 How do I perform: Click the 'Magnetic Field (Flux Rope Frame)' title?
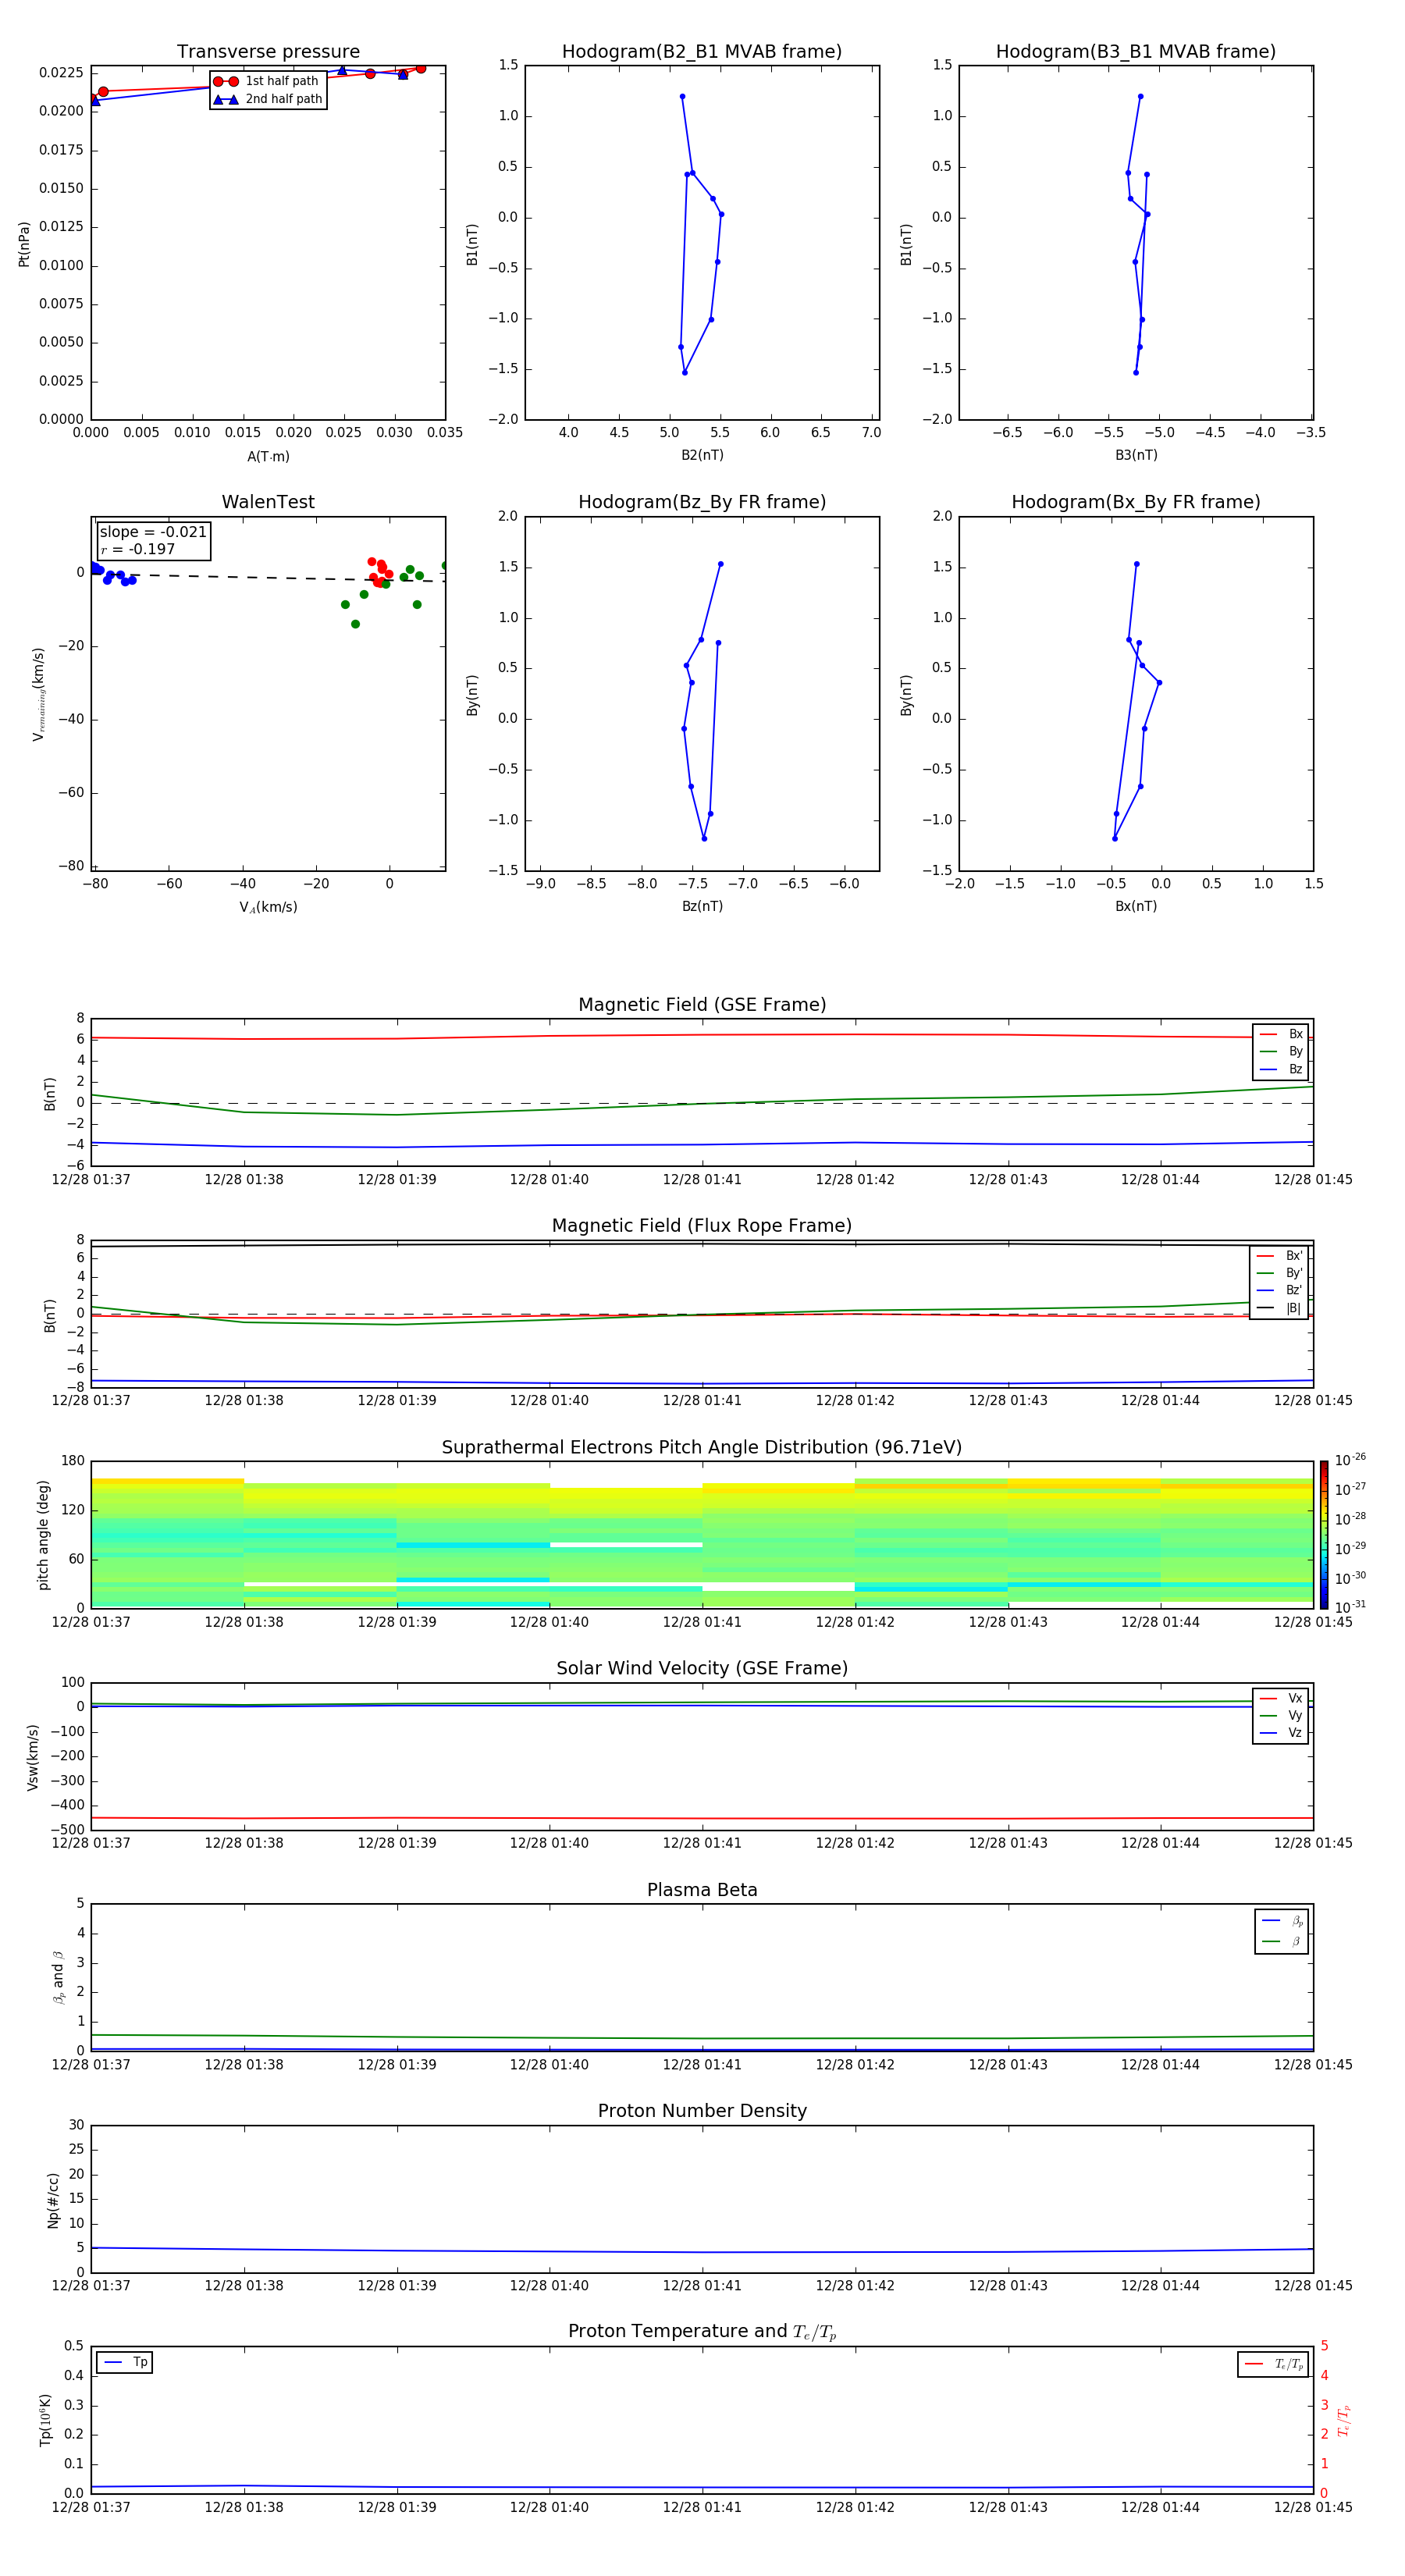pos(702,1226)
